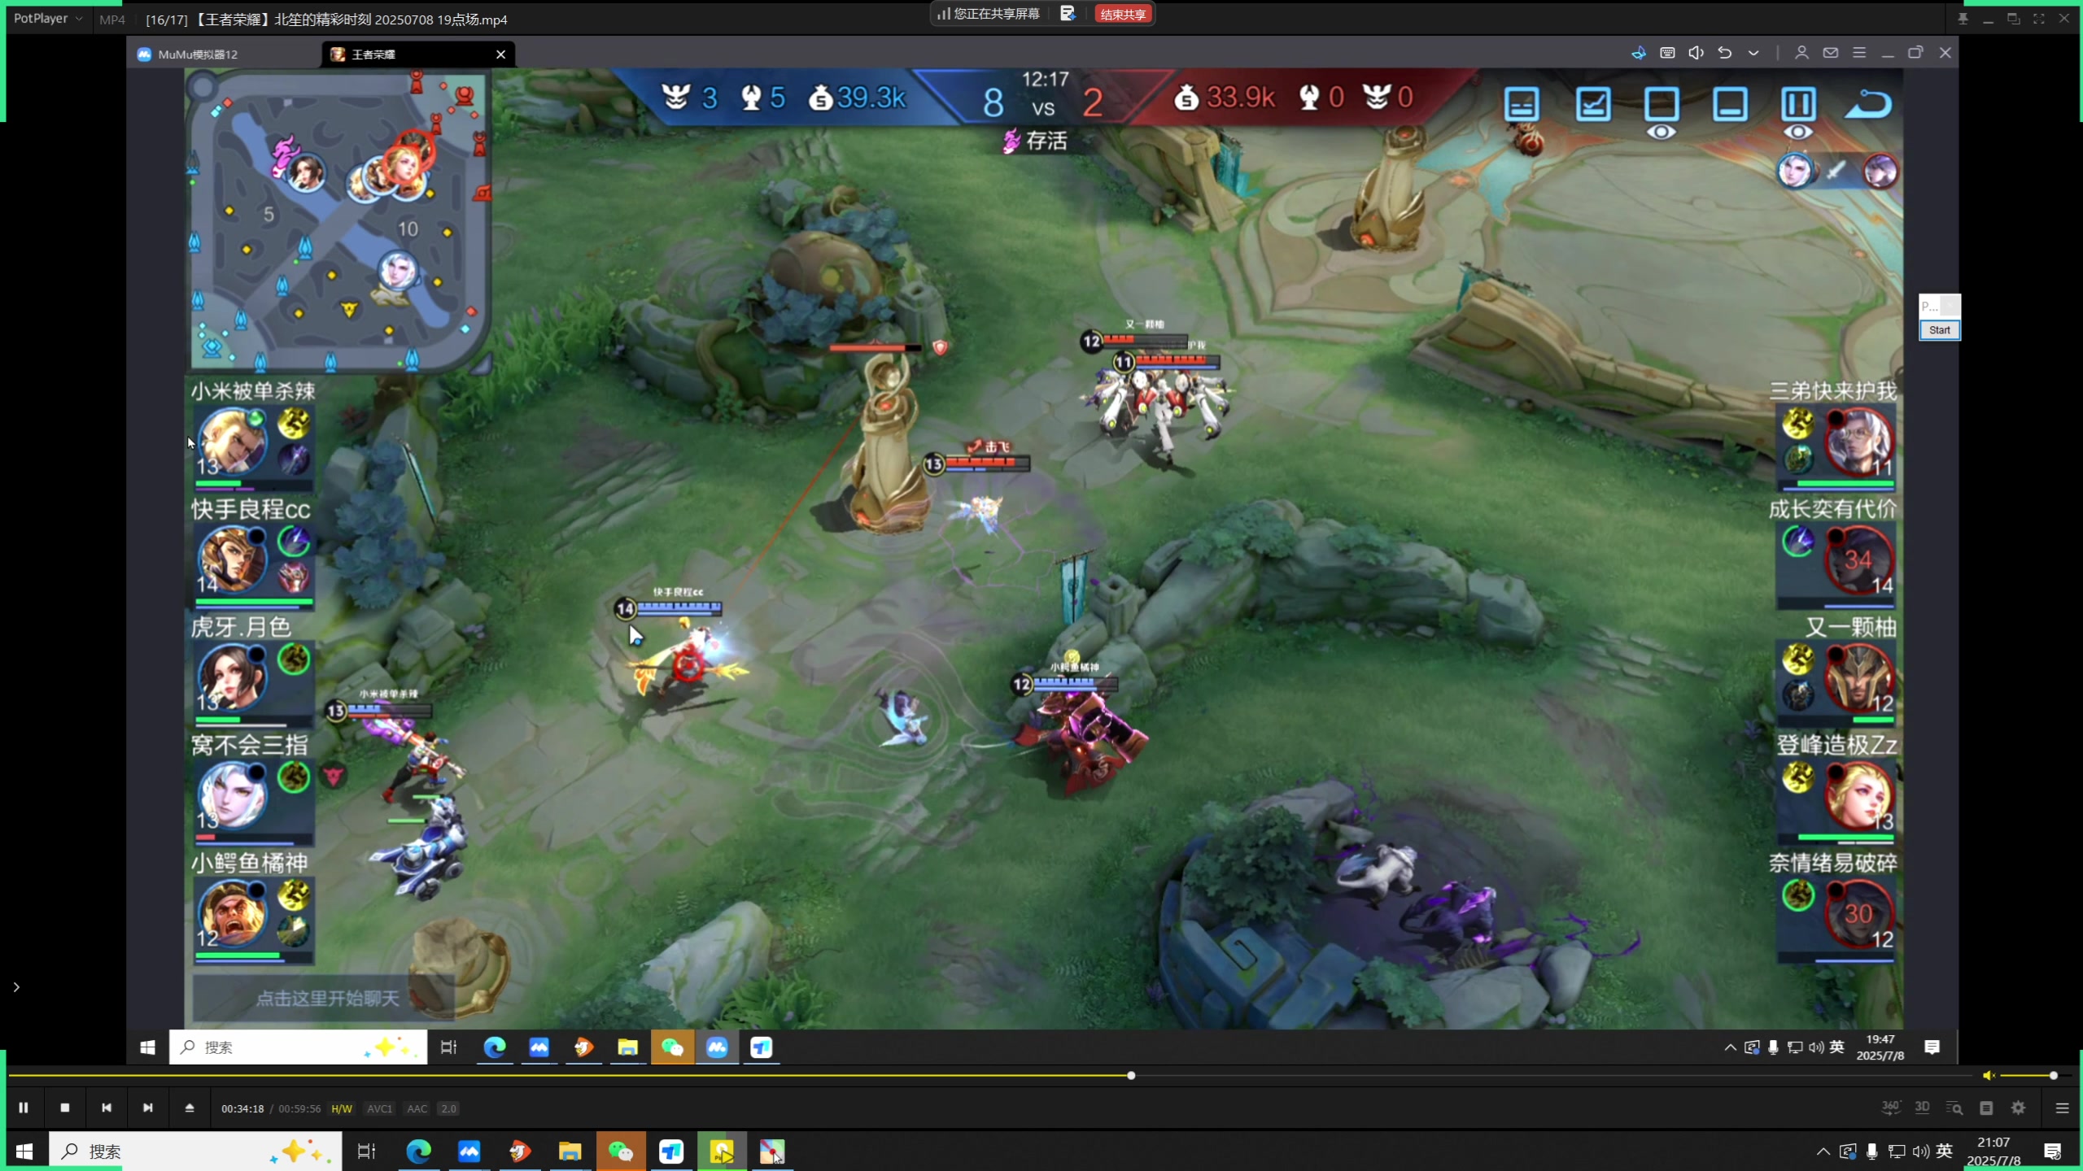
Task: Click the 您正在共享屏幕 sharing status
Action: point(989,14)
